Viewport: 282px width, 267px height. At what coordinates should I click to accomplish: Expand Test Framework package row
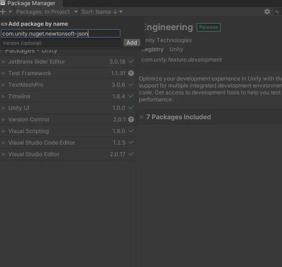3,73
